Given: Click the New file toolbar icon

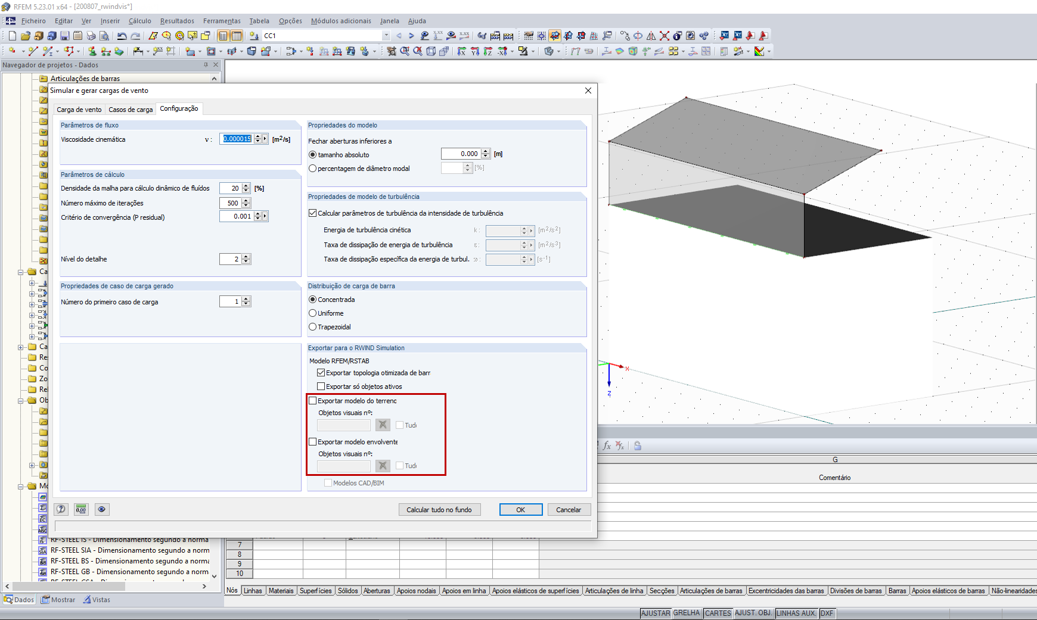Looking at the screenshot, I should [12, 36].
